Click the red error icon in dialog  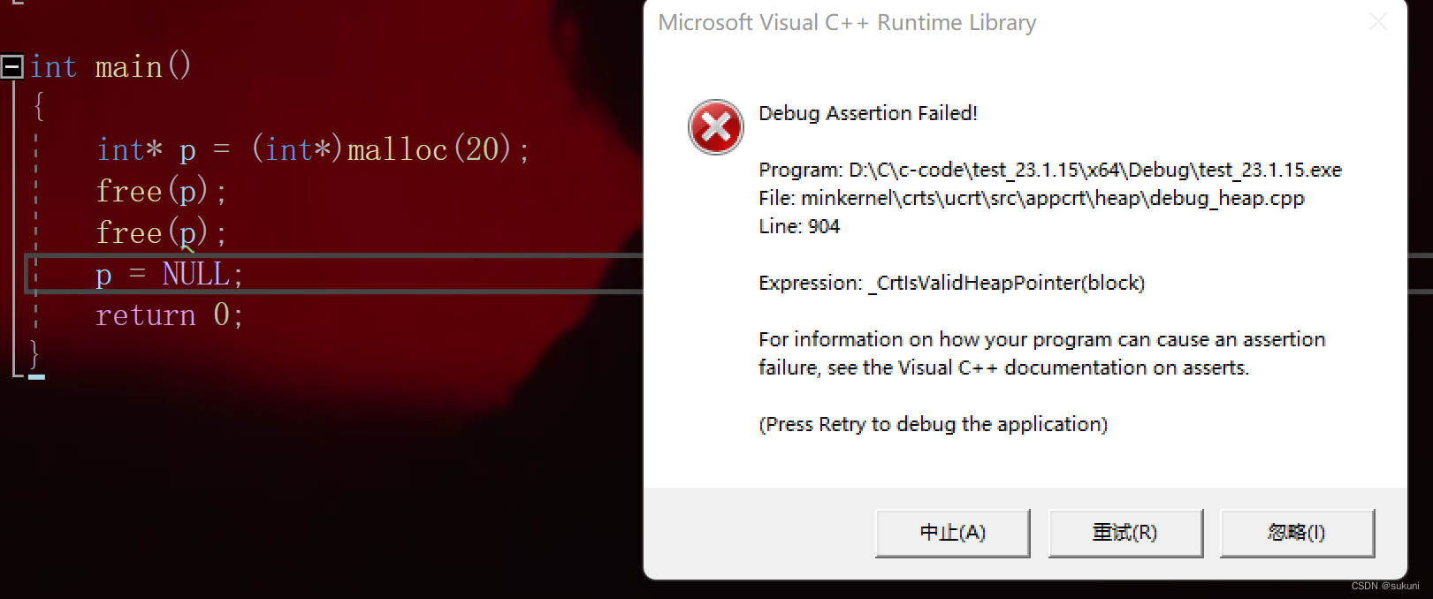point(715,127)
